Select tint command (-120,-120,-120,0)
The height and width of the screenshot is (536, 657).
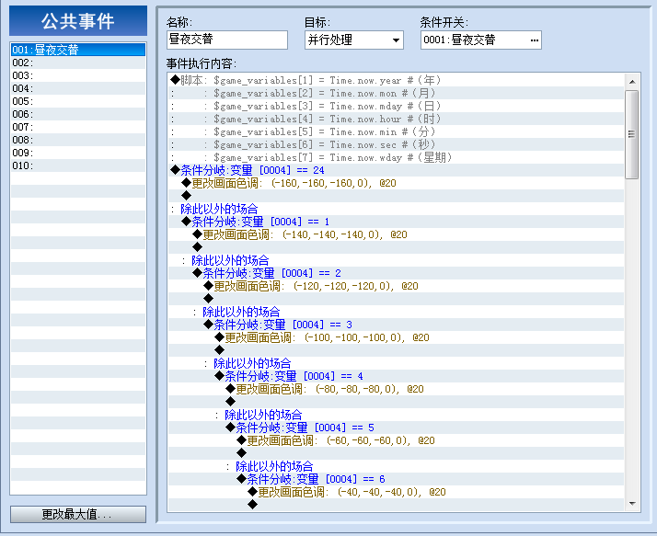coord(396,287)
